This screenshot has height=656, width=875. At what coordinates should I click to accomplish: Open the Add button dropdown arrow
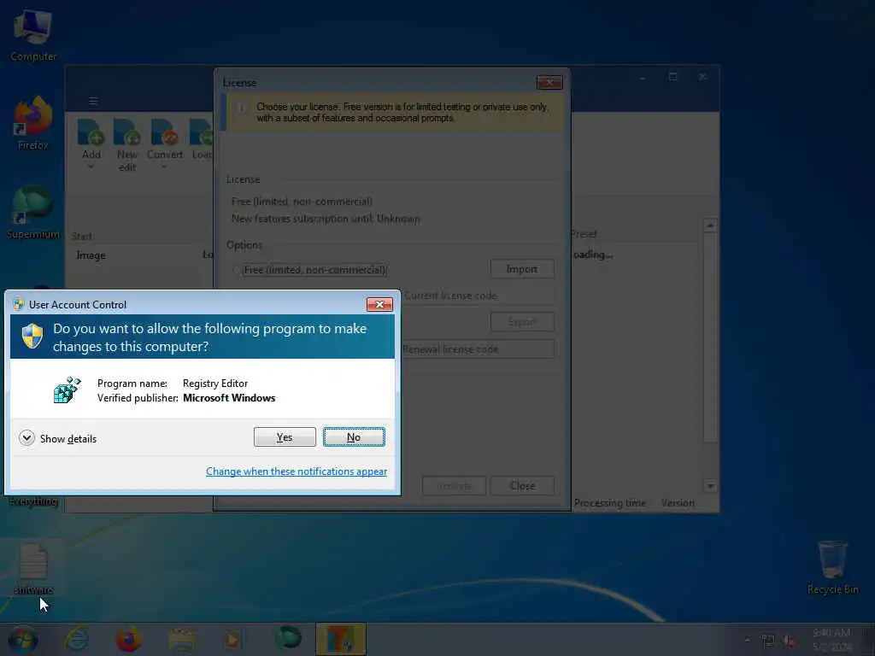coord(91,167)
